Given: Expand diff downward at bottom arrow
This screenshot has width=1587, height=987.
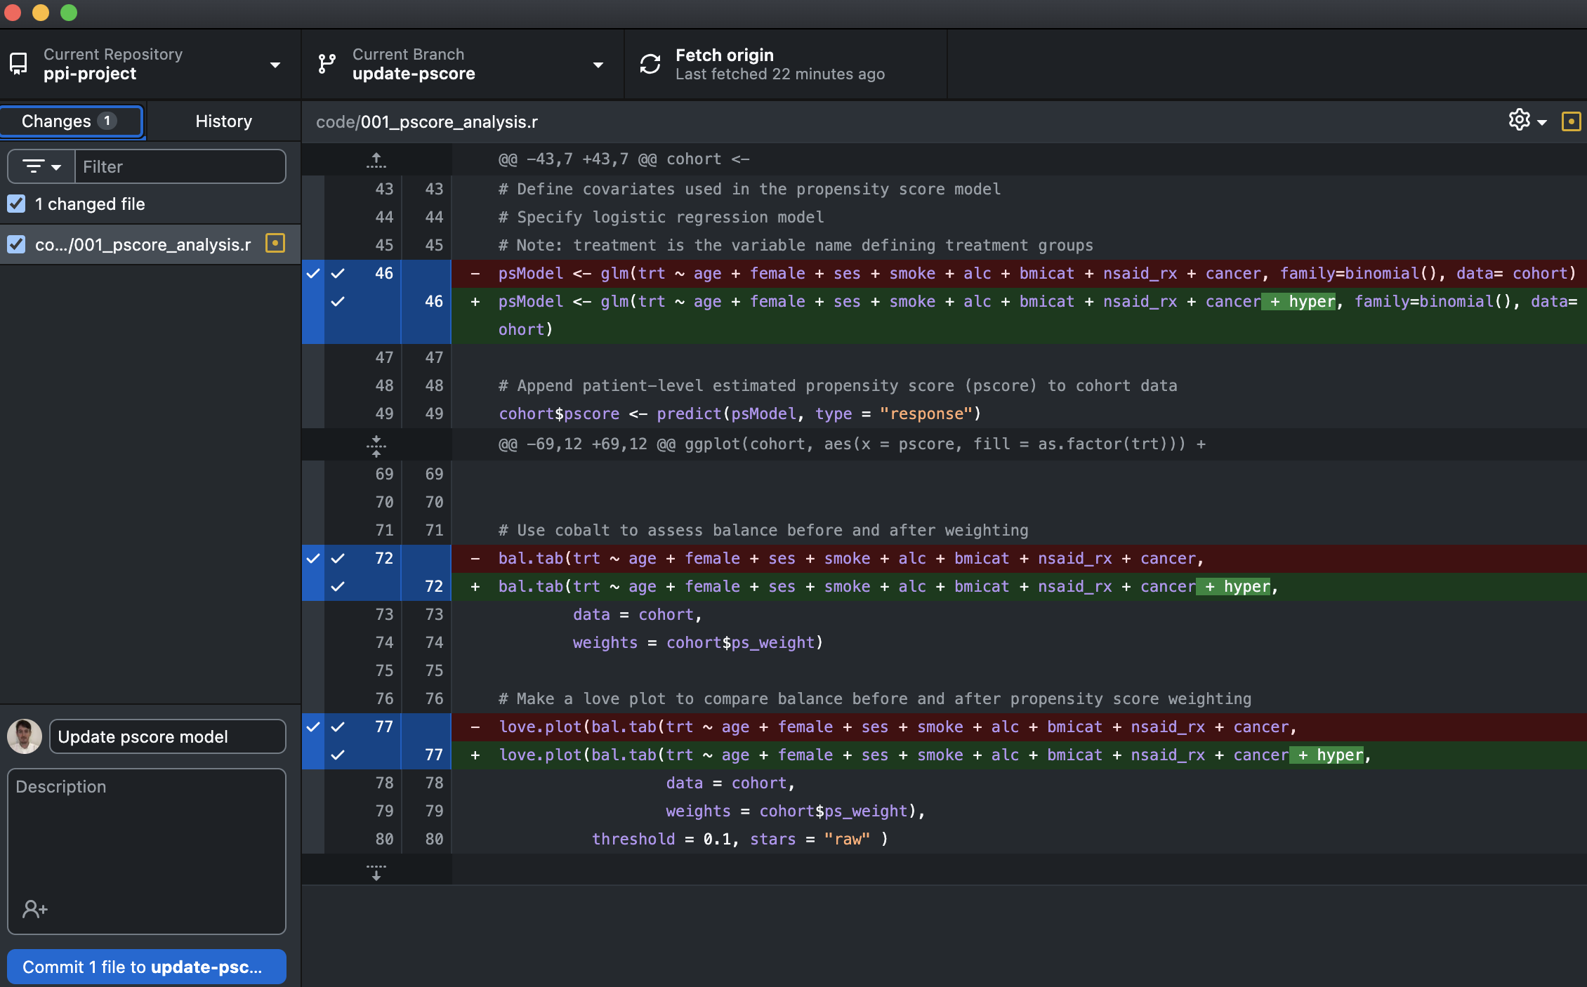Looking at the screenshot, I should pos(376,871).
